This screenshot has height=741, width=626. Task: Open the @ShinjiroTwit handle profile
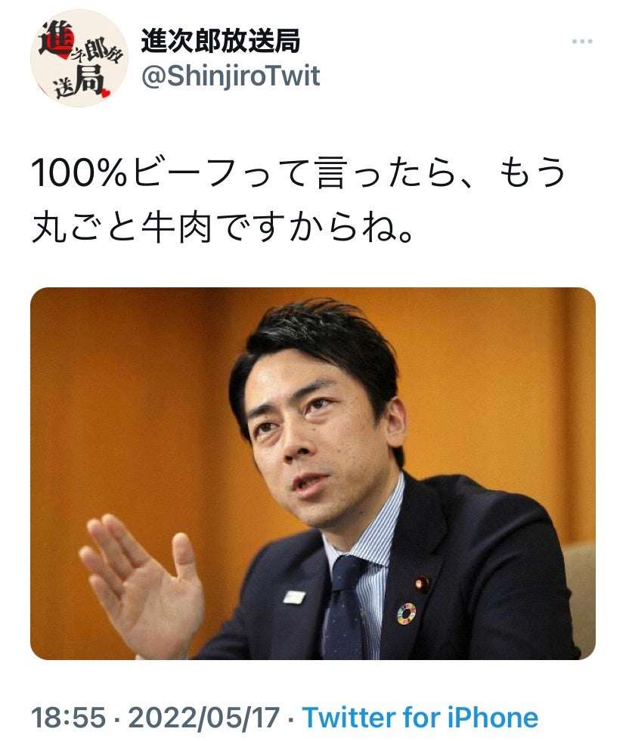[231, 76]
